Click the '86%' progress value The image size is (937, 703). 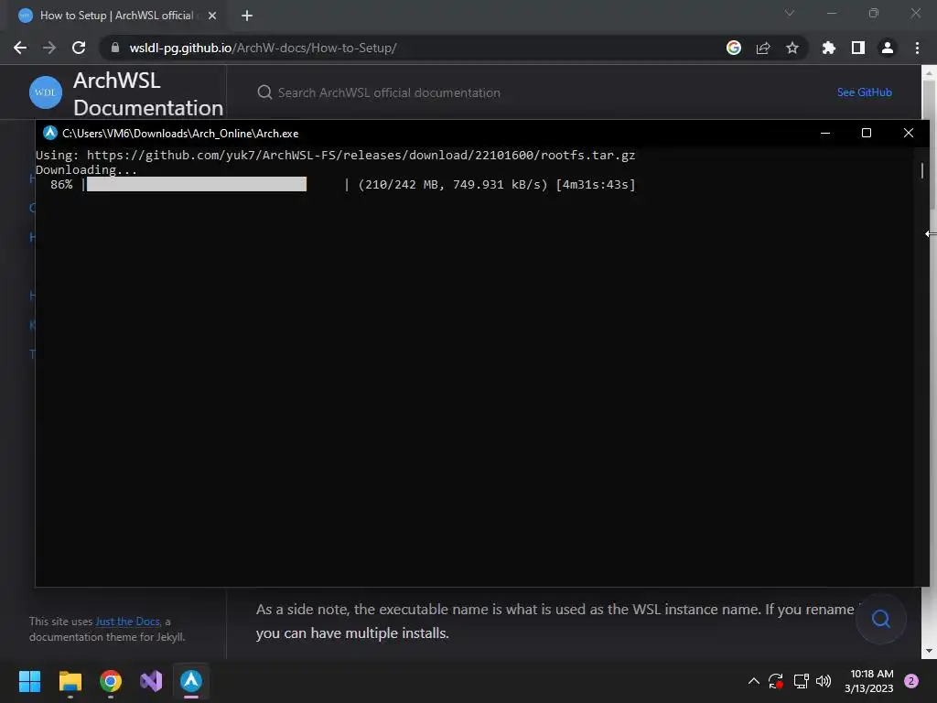click(61, 185)
